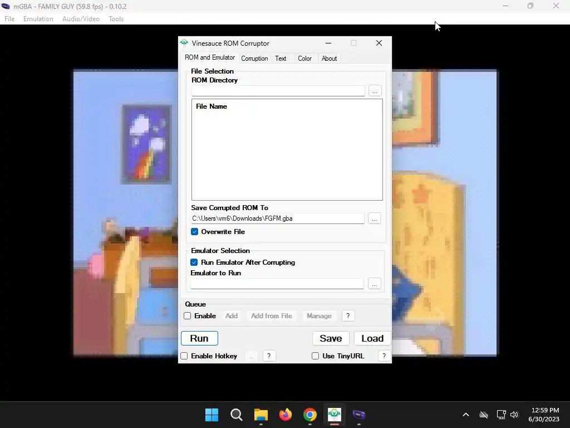Screen dimensions: 570x428
Task: Open the clock and date flyout
Action: [543, 415]
